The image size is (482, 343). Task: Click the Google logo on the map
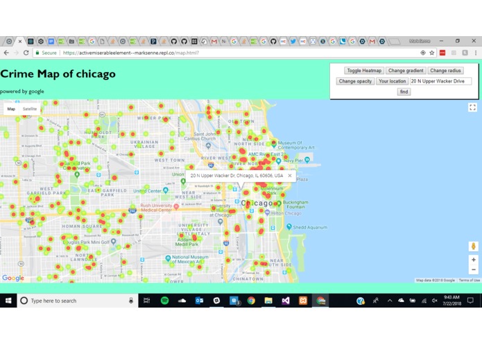[13, 278]
